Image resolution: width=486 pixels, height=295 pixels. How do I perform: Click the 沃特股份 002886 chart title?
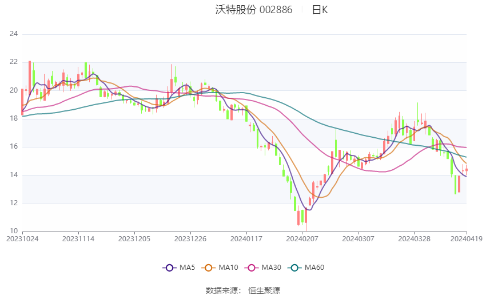(x=254, y=10)
